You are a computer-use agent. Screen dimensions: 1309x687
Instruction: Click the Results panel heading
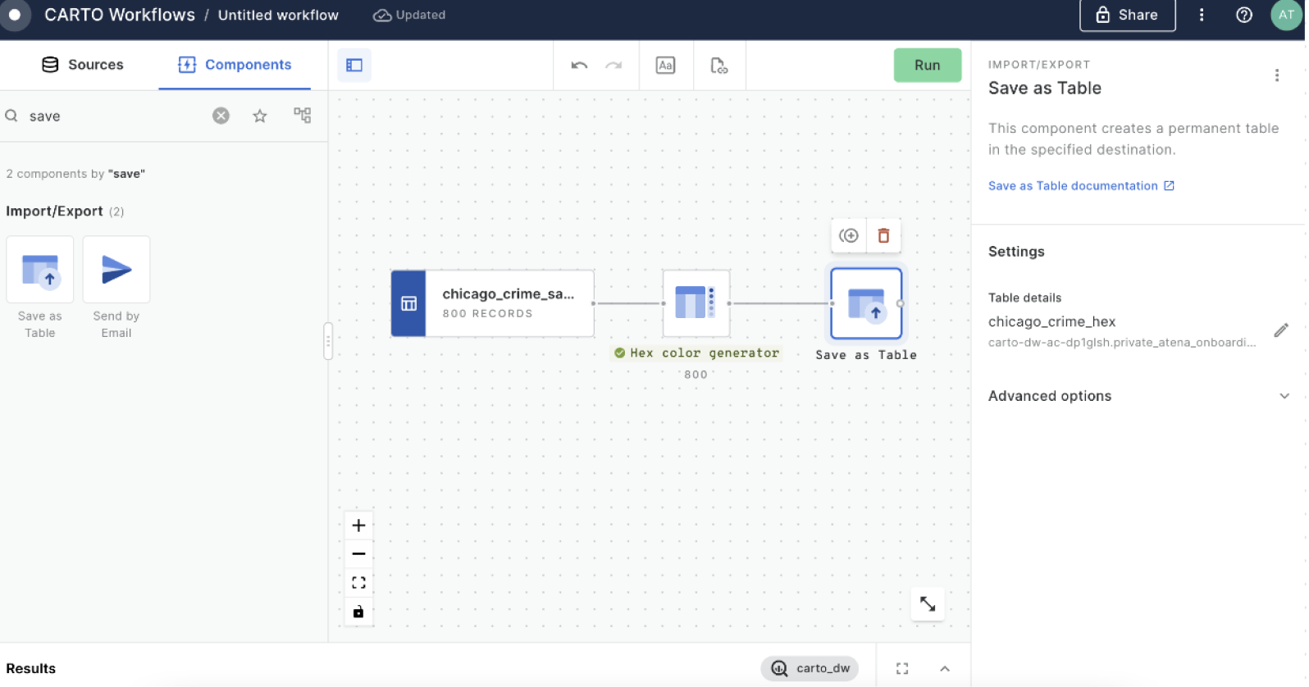click(31, 668)
